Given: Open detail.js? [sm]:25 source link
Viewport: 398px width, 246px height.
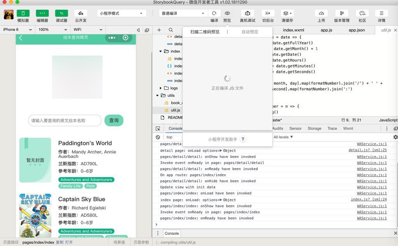Looking at the screenshot, I should click(368, 150).
